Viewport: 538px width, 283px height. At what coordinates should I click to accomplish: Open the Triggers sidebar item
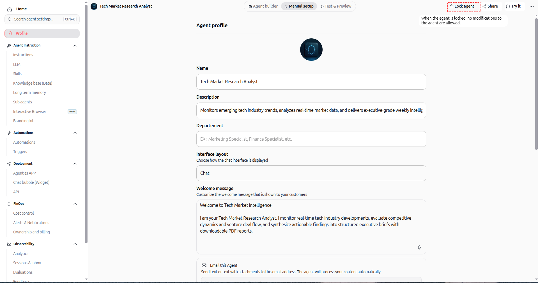[x=20, y=152]
